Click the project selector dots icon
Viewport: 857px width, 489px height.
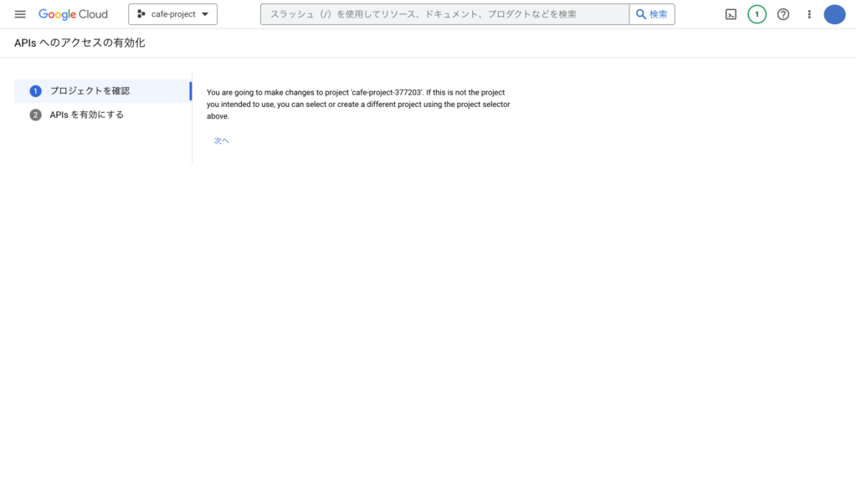141,14
